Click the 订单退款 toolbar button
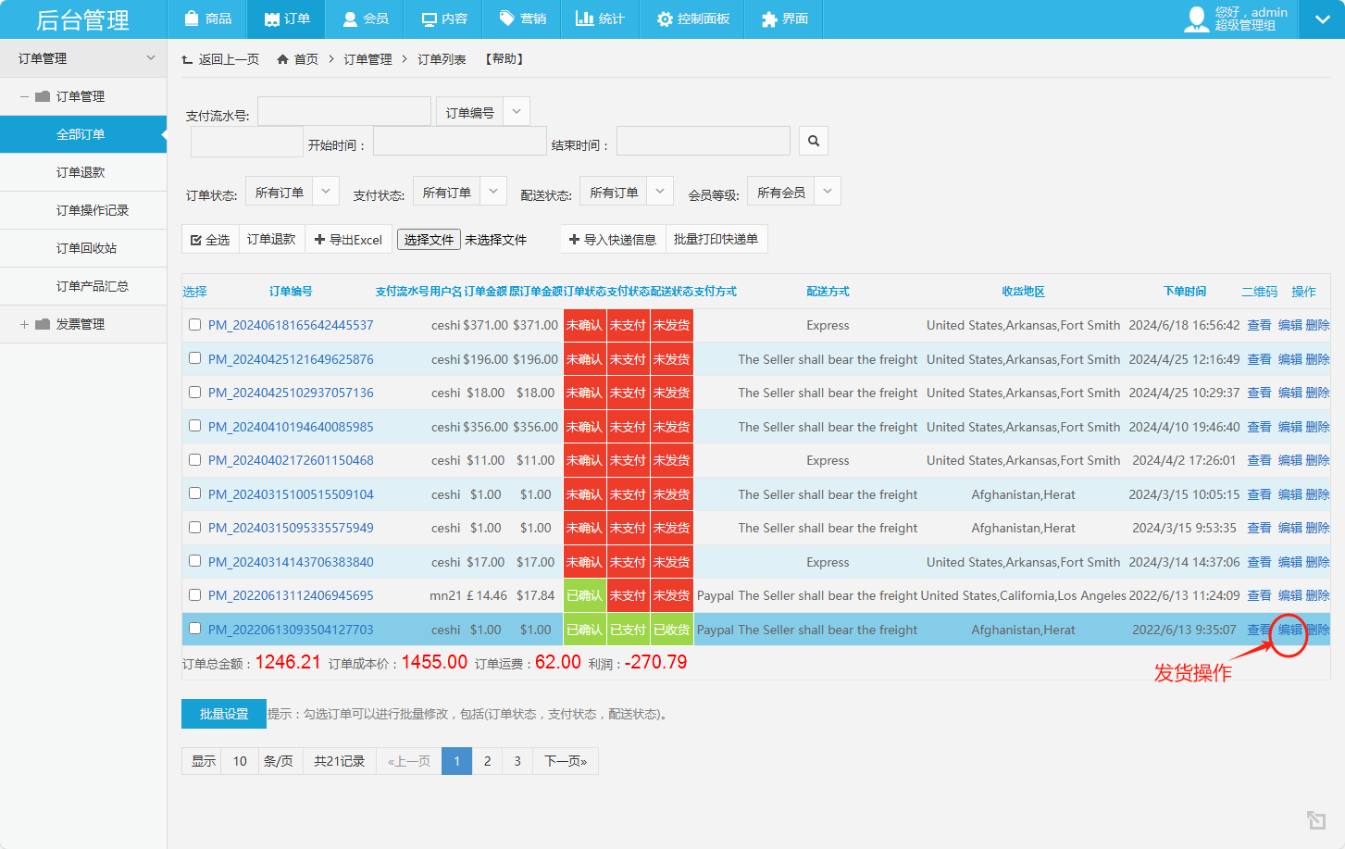This screenshot has height=849, width=1345. coord(271,240)
